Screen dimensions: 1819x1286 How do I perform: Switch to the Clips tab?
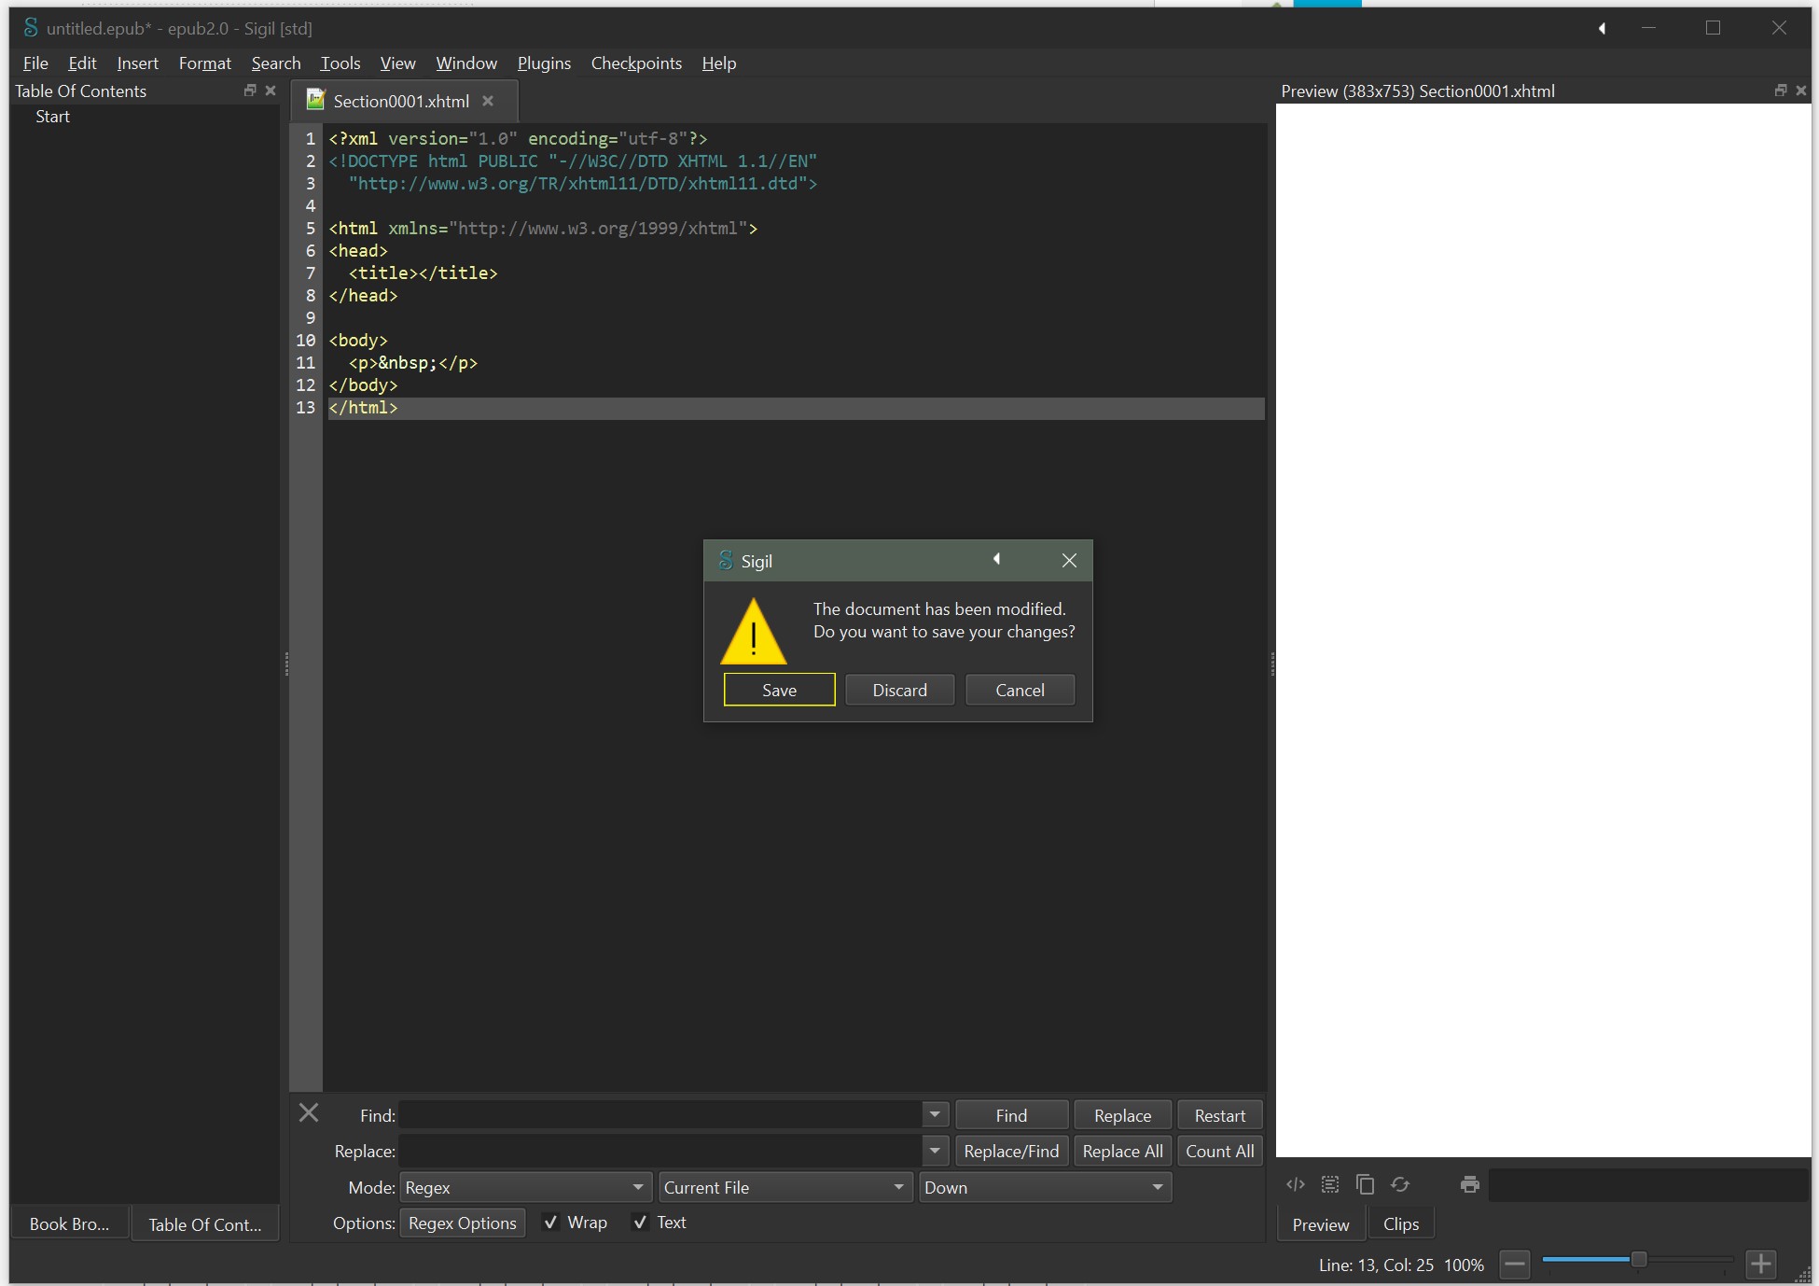[1400, 1223]
